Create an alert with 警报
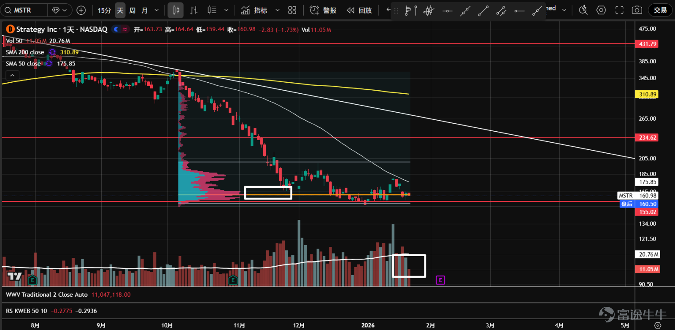The width and height of the screenshot is (675, 330). pyautogui.click(x=323, y=10)
